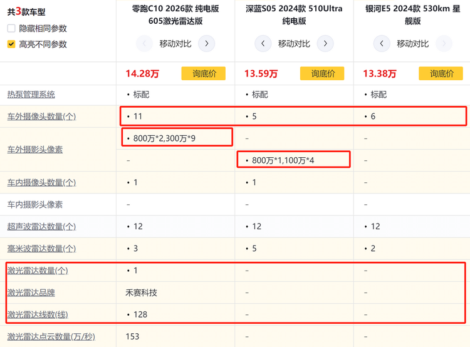Enable 隐藏相同参数 checkbox
470x347 pixels.
11,29
